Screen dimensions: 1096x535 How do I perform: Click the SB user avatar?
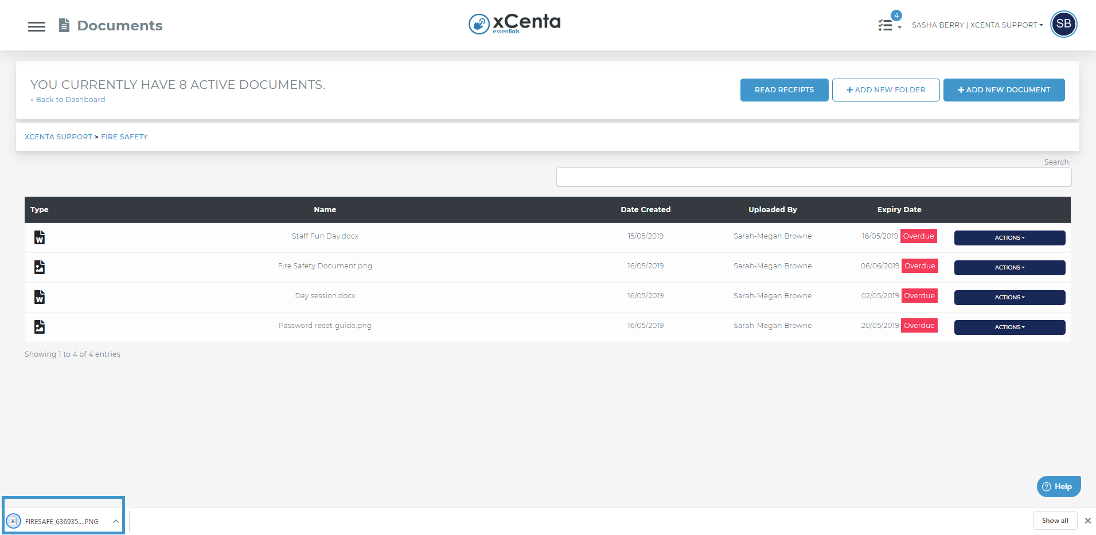click(1063, 24)
